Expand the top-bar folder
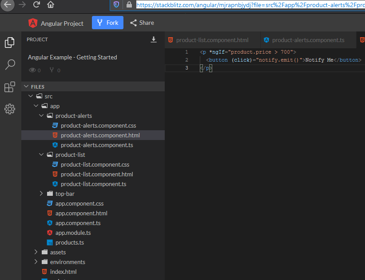The image size is (365, 280). 41,194
